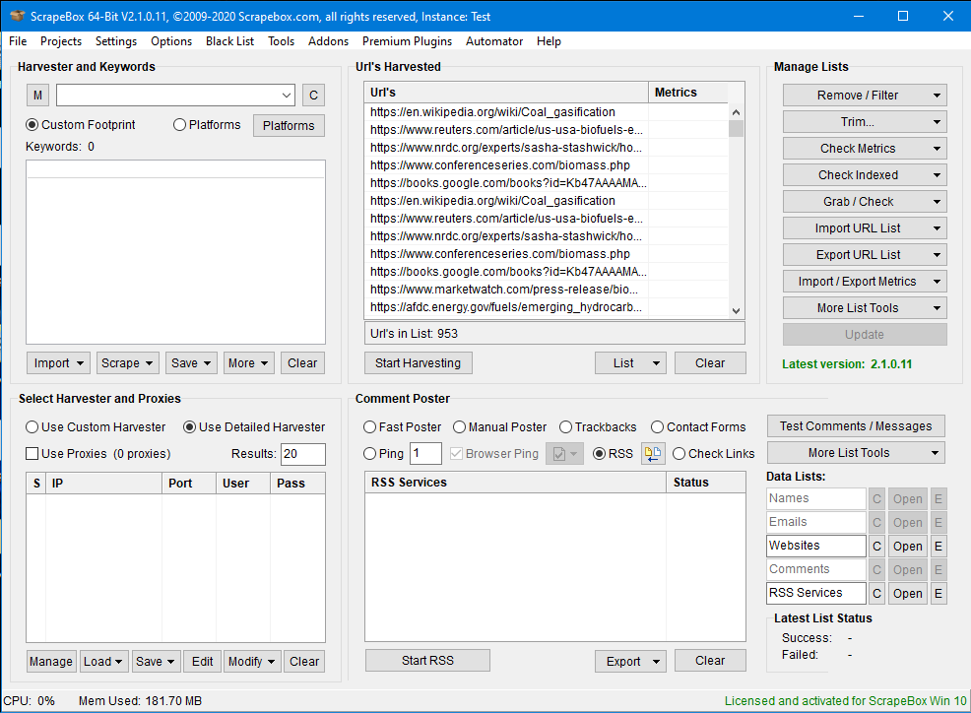The height and width of the screenshot is (713, 971).
Task: Click the Manage proxies button
Action: click(51, 662)
